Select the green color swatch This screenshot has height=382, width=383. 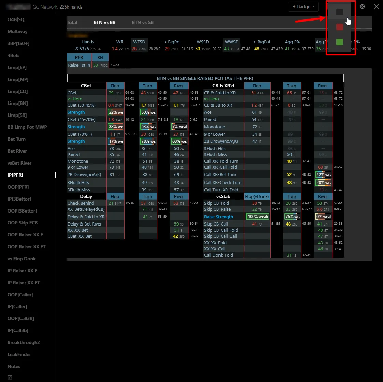[339, 42]
